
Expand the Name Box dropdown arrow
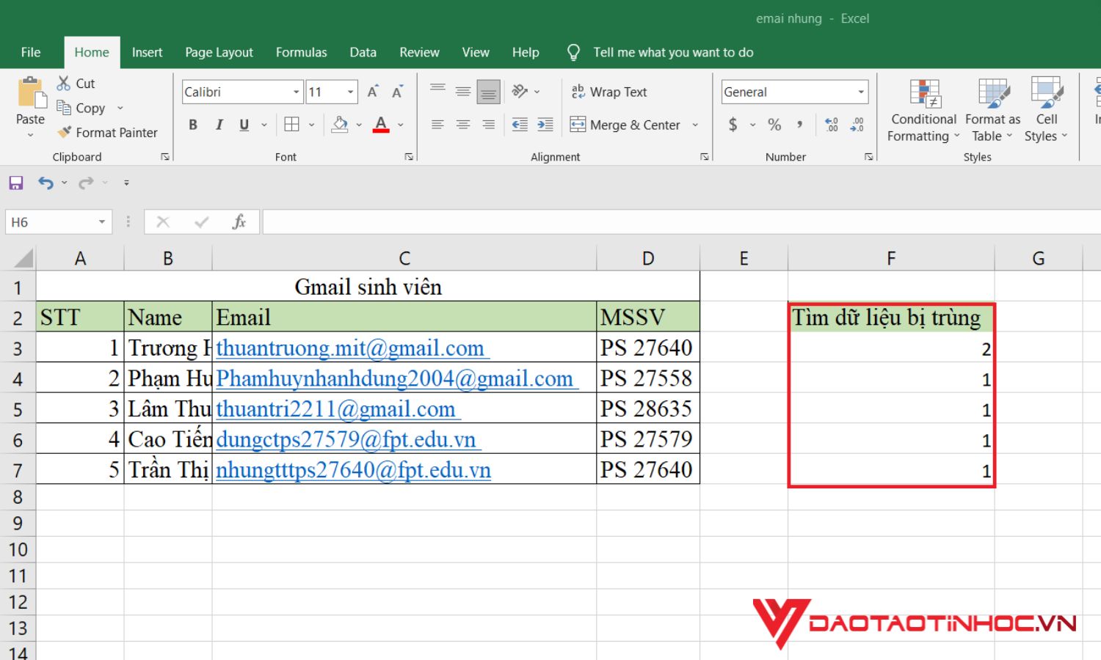click(x=102, y=222)
